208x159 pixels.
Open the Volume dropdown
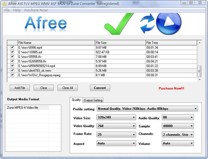click(178, 143)
